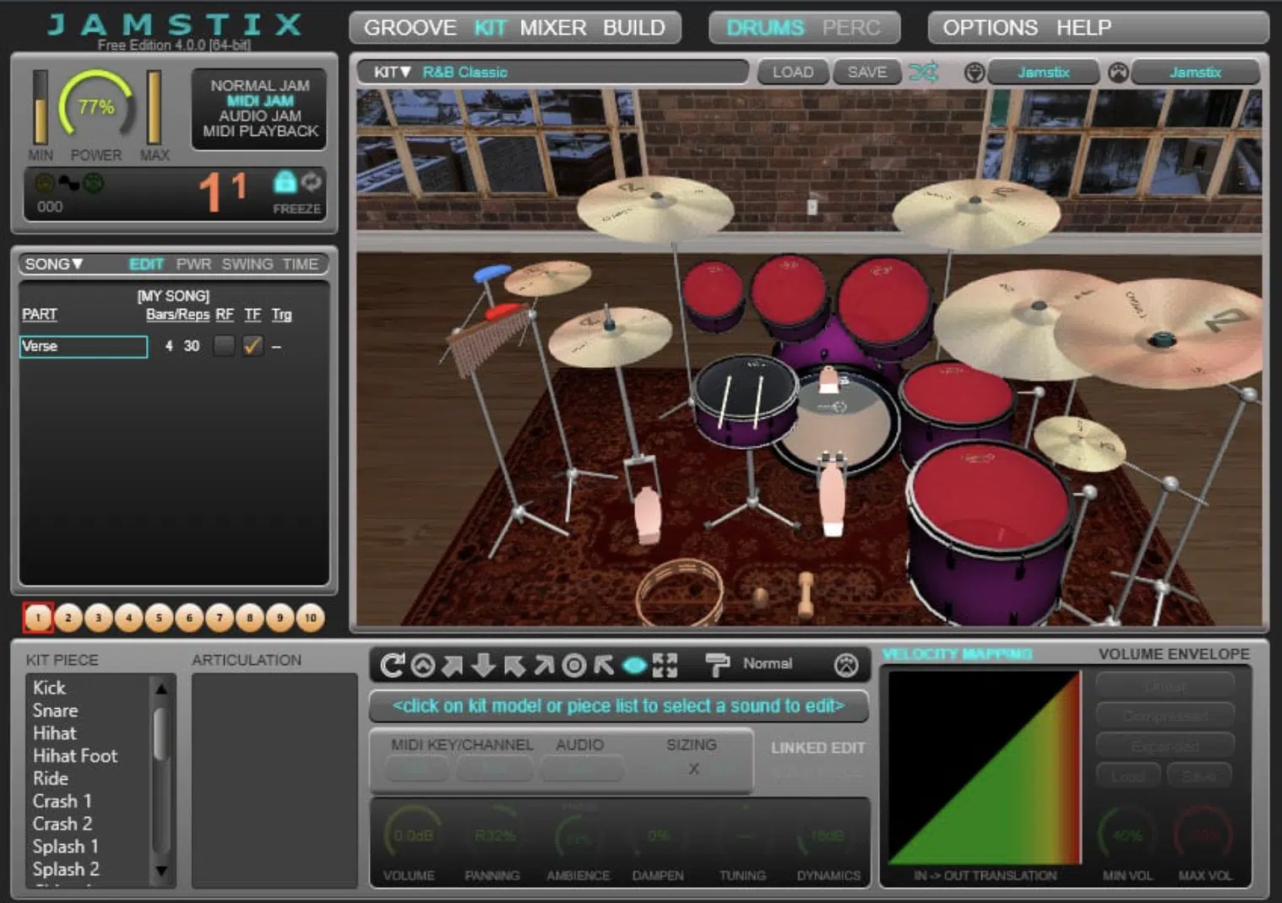This screenshot has height=903, width=1282.
Task: Click the loop arrows icon beside freeze lock
Action: [312, 181]
